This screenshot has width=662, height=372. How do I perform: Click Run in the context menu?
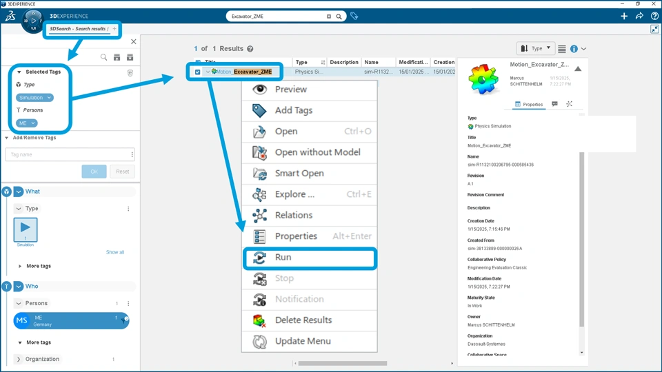309,258
